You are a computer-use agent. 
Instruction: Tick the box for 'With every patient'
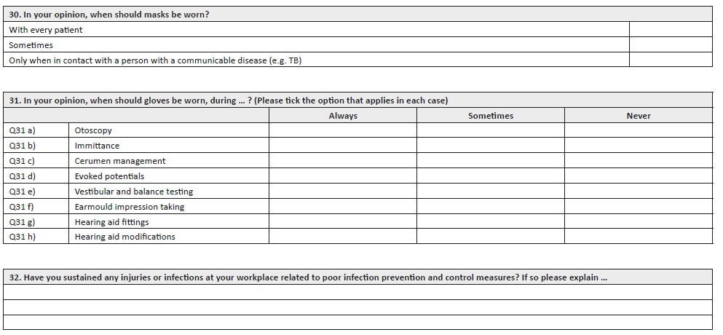point(671,30)
